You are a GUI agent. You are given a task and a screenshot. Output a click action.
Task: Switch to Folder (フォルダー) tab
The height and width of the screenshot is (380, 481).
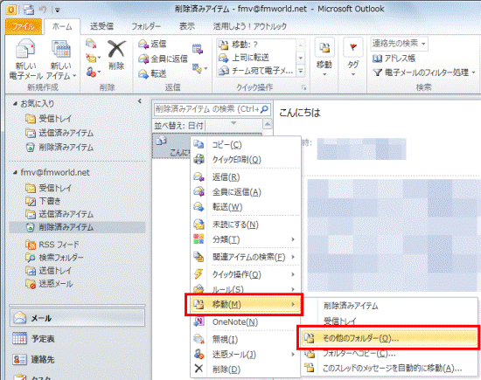coord(146,26)
